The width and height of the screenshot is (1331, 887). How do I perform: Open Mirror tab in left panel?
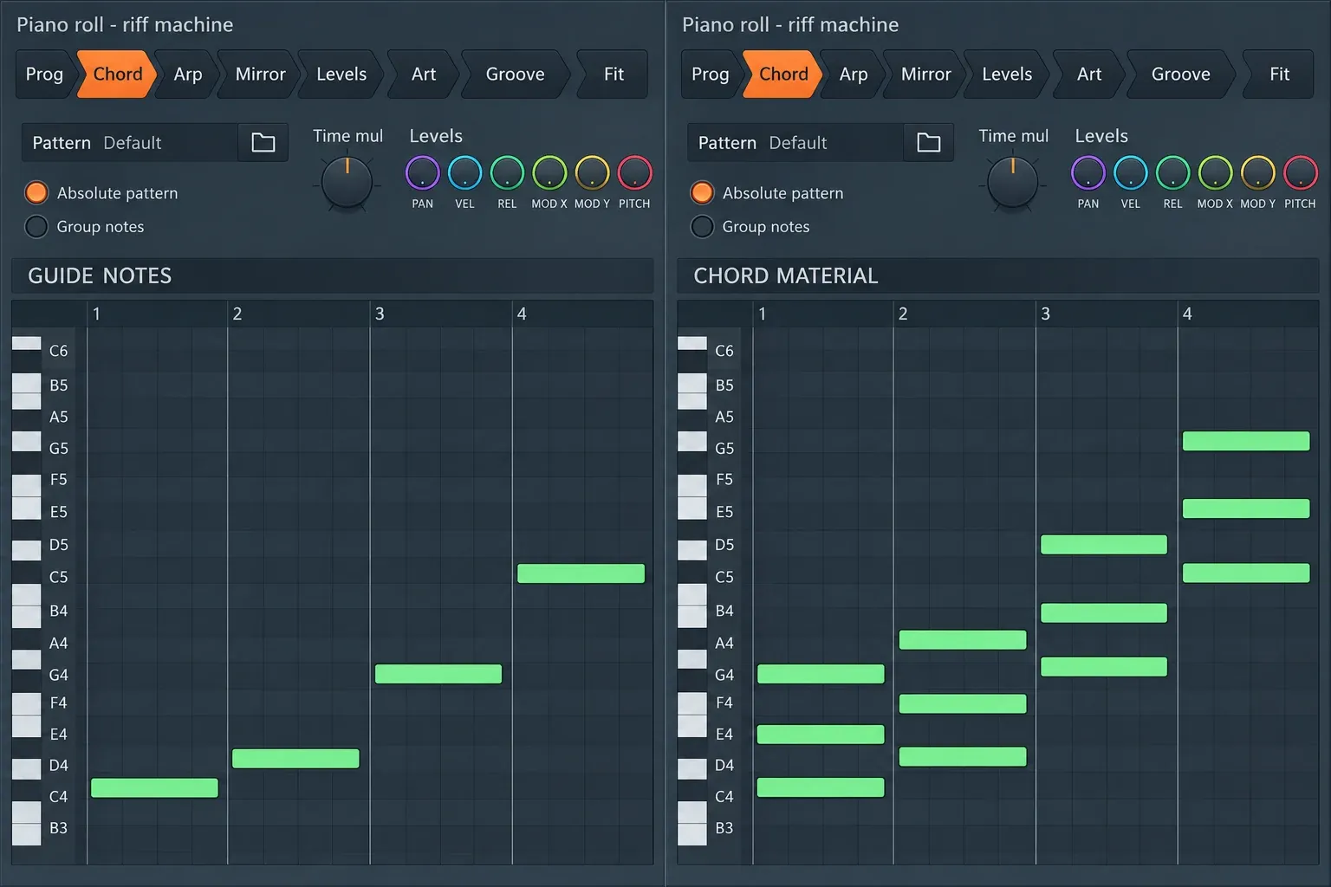pos(260,74)
